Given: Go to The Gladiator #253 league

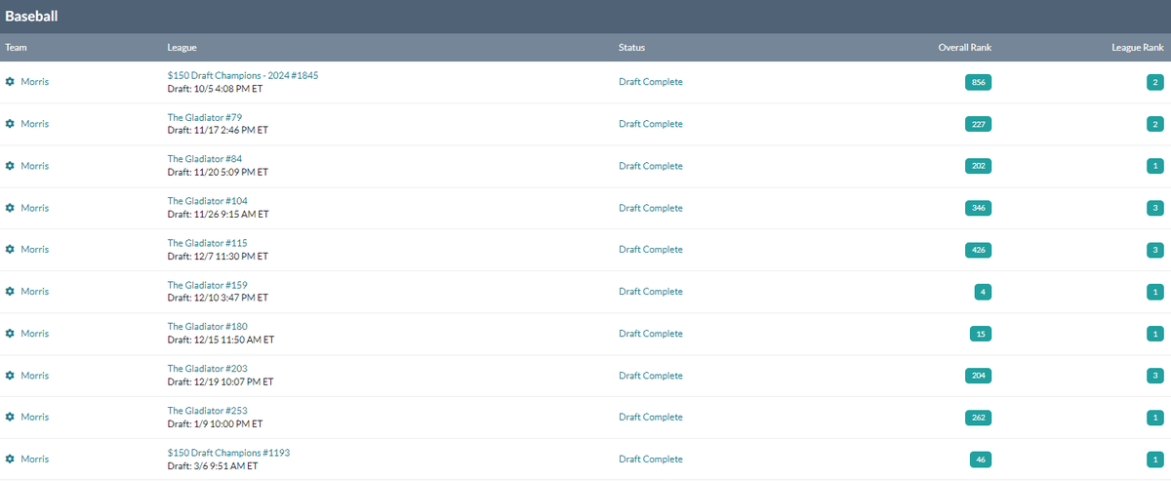Looking at the screenshot, I should point(208,411).
